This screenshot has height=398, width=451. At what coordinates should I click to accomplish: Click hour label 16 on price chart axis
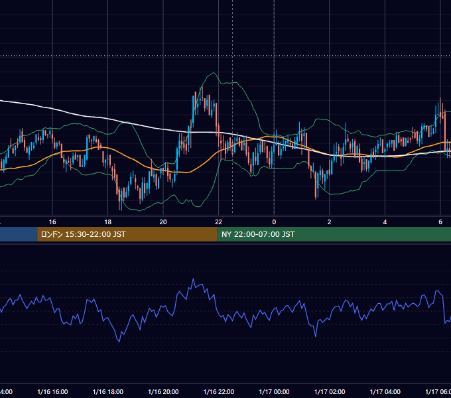(52, 222)
